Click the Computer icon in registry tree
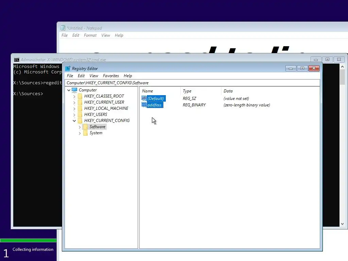 tap(74, 90)
